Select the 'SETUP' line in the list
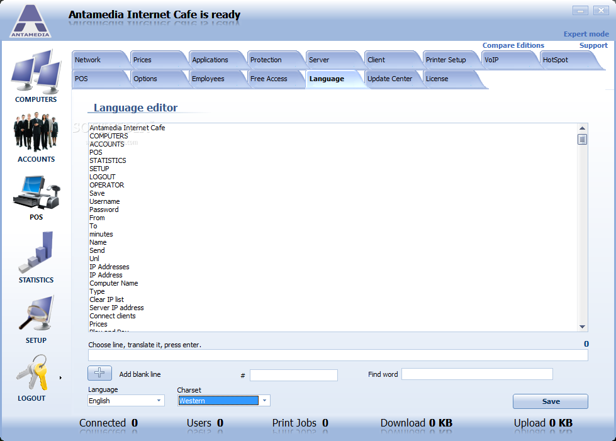This screenshot has height=441, width=616. 99,169
